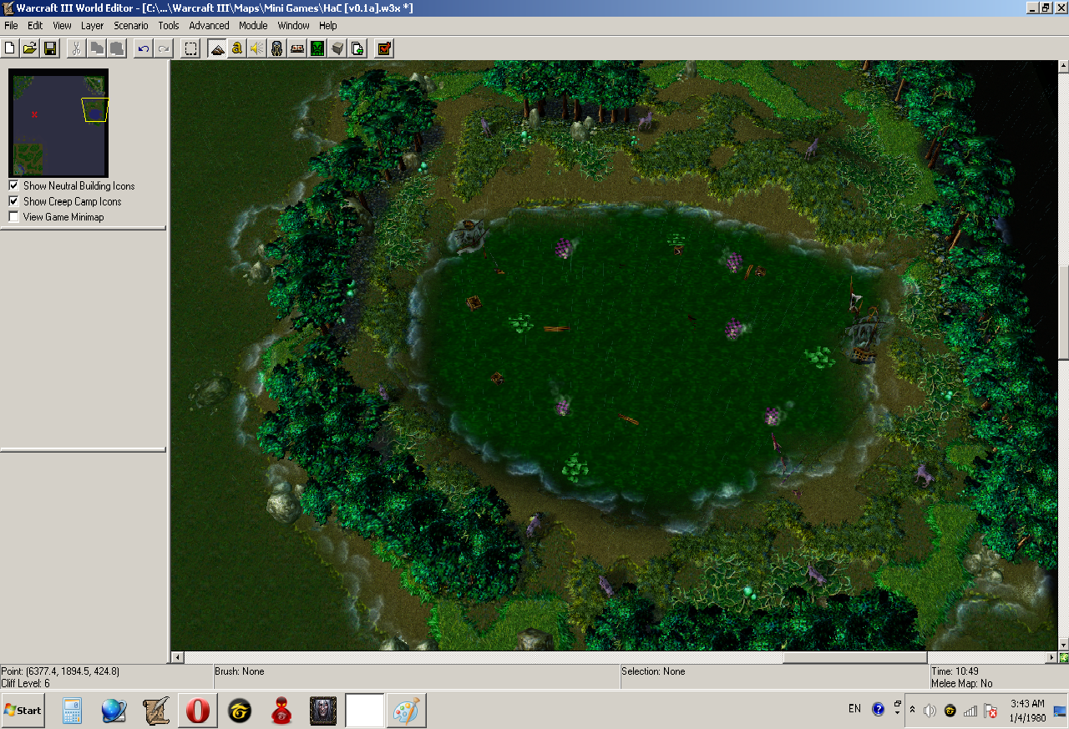1069x729 pixels.
Task: Open the Import Manager icon
Action: 357,48
